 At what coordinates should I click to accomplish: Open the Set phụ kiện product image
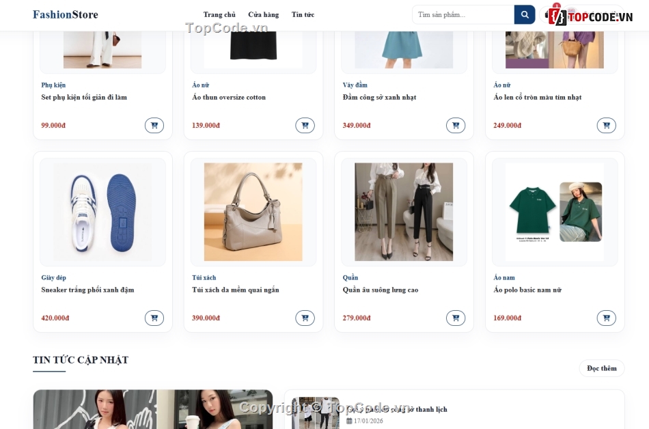click(x=102, y=50)
